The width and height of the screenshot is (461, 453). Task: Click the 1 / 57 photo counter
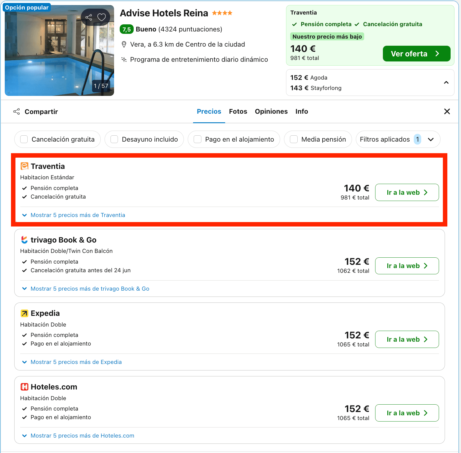pyautogui.click(x=101, y=86)
